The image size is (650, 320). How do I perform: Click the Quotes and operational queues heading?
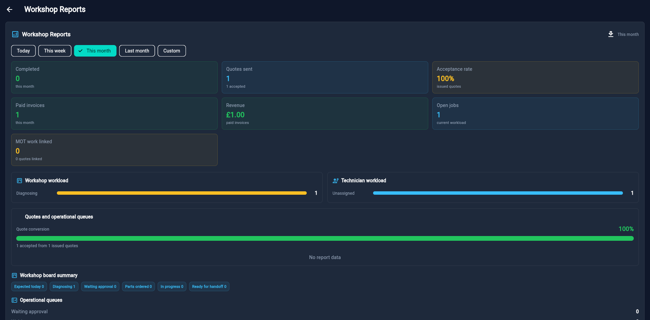click(x=59, y=217)
